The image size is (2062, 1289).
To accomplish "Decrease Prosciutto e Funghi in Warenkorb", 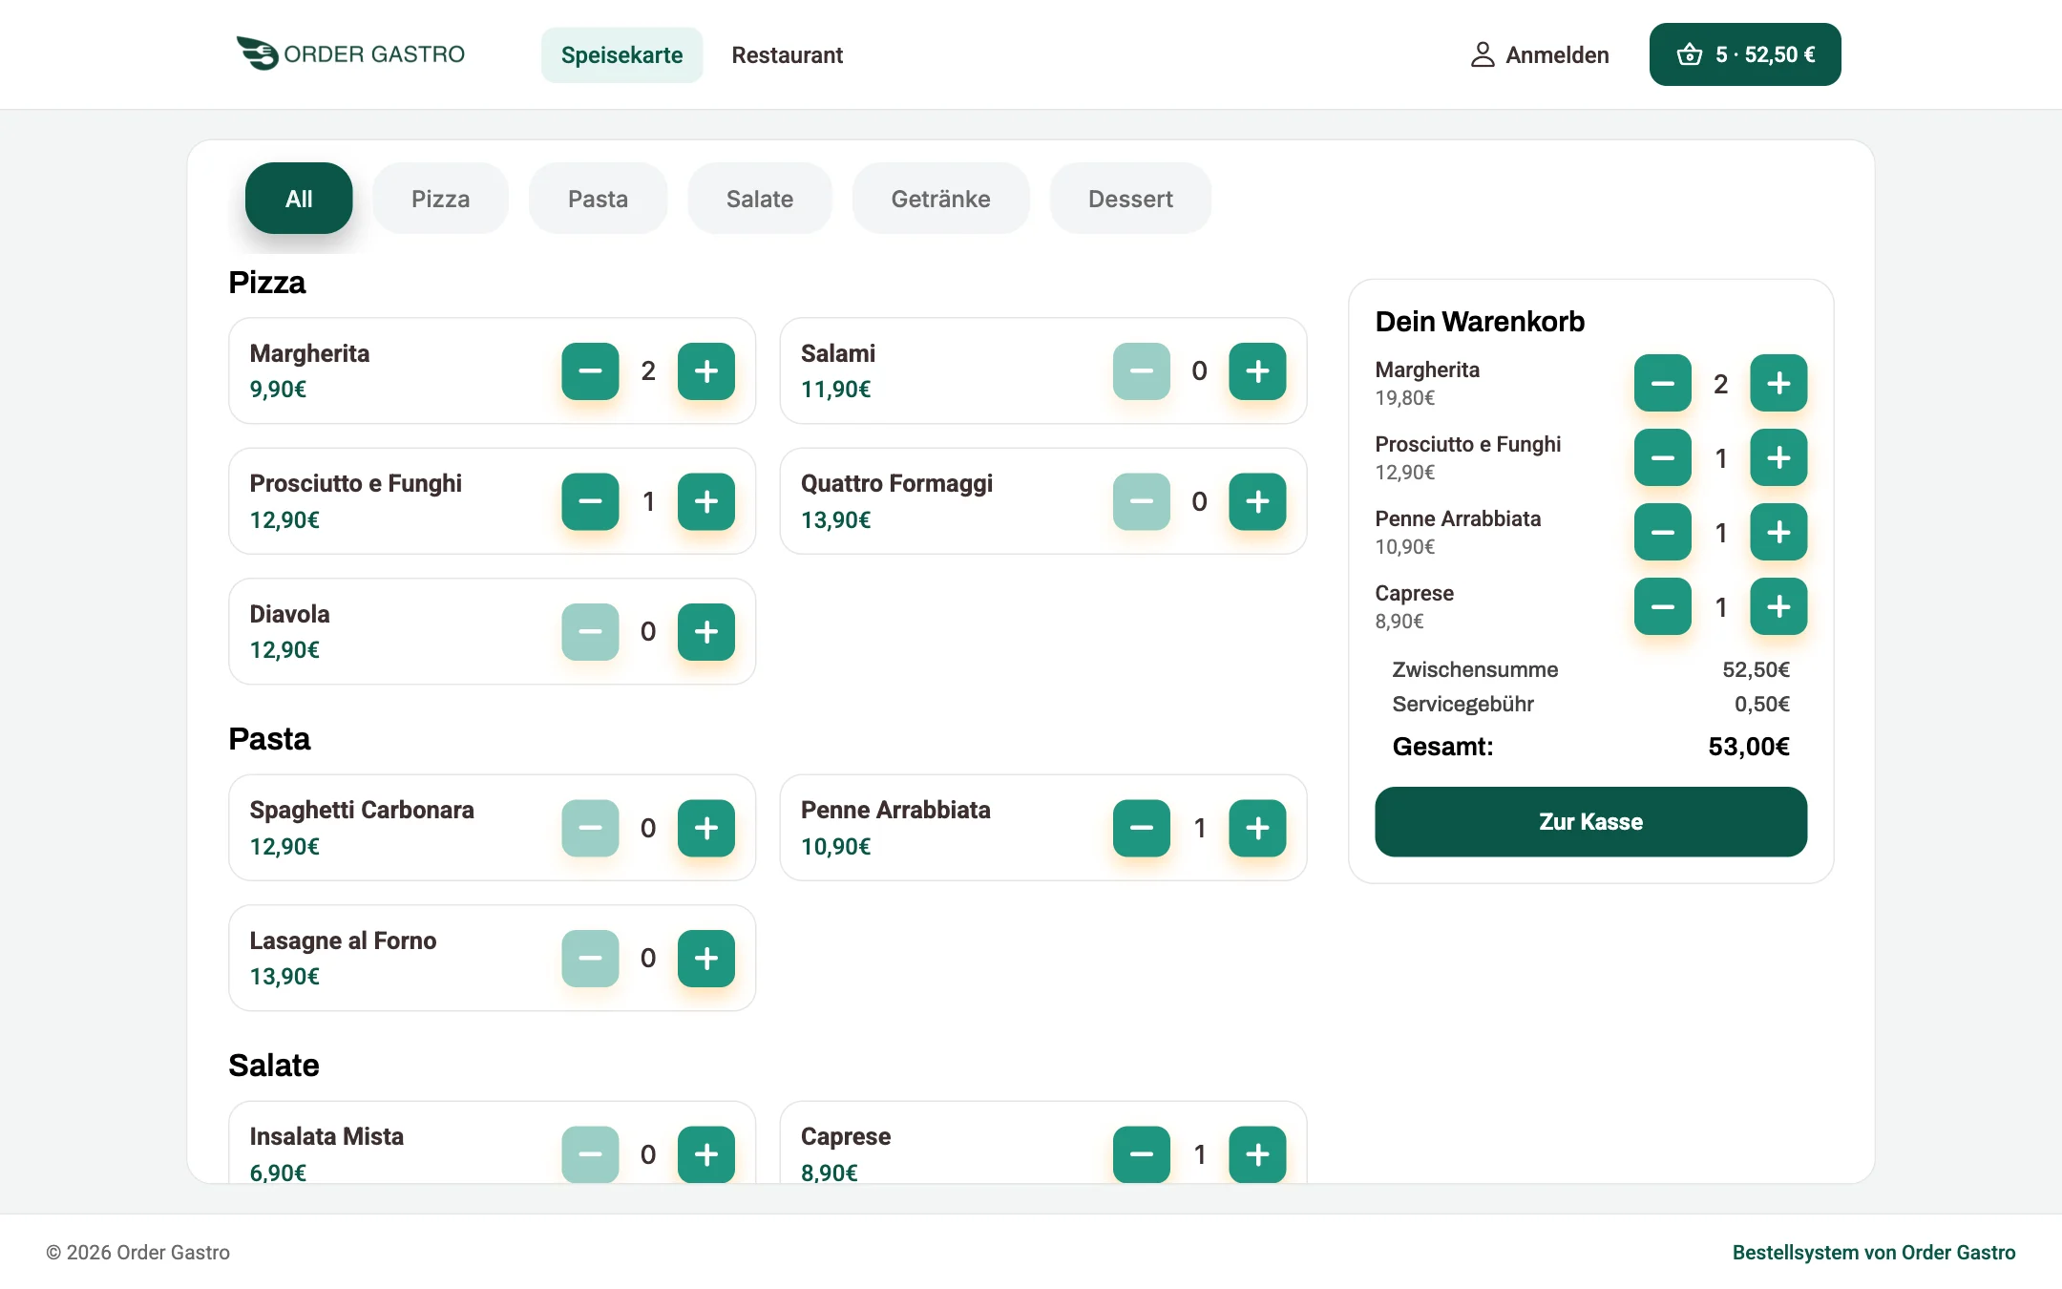I will tap(1663, 457).
